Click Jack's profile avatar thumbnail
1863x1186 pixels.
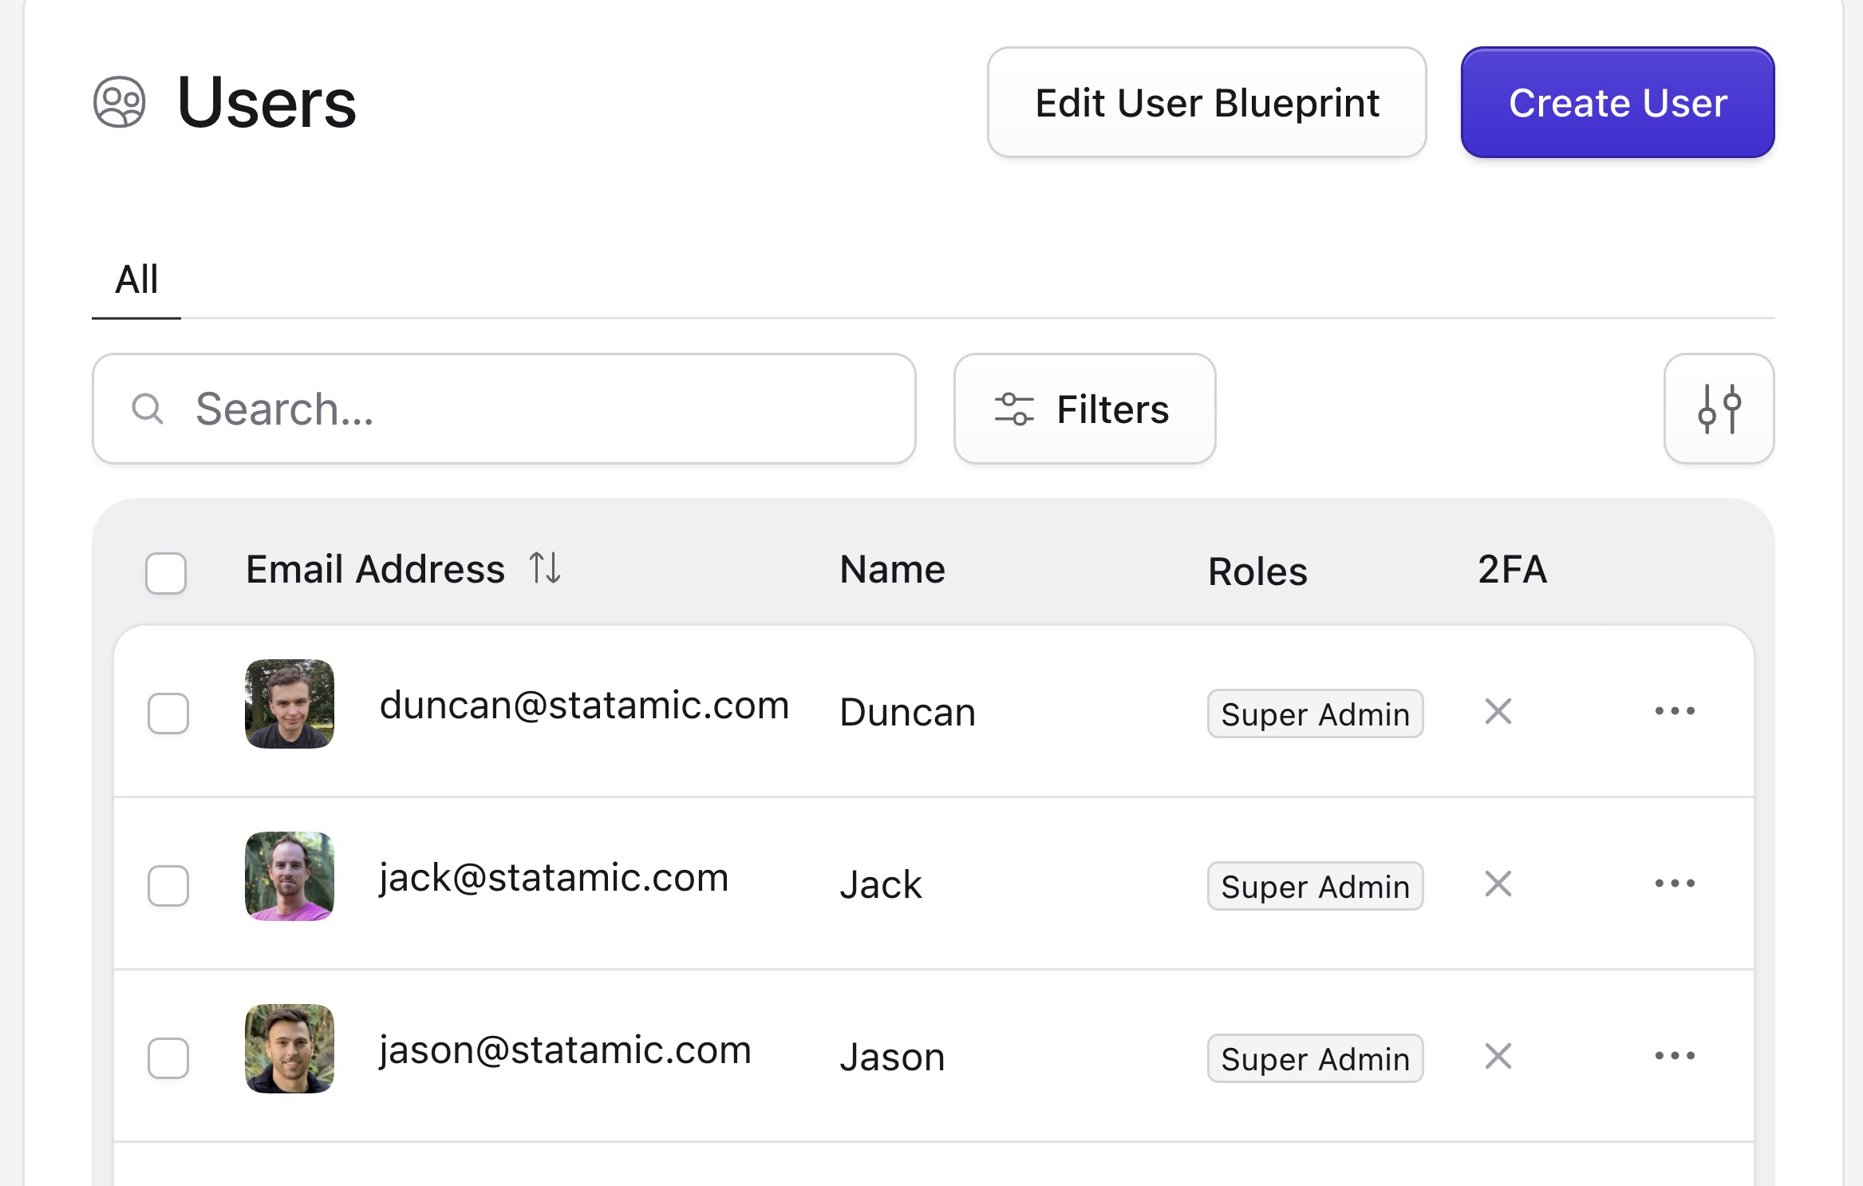click(290, 876)
